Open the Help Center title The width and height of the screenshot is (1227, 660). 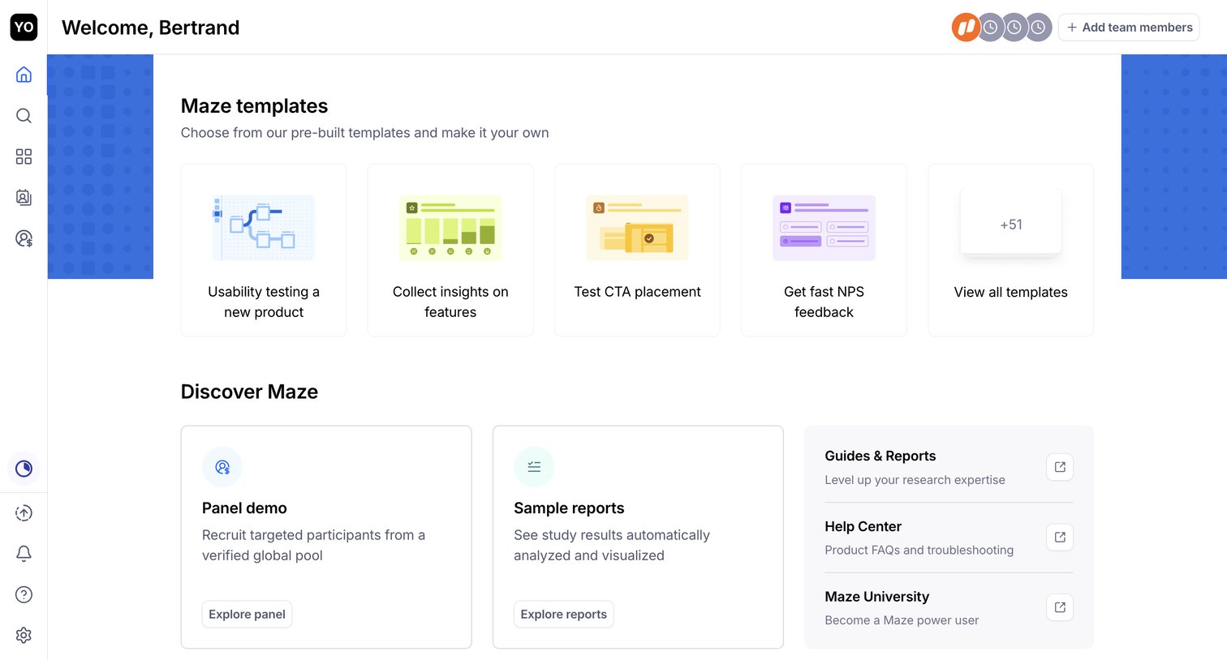[863, 527]
